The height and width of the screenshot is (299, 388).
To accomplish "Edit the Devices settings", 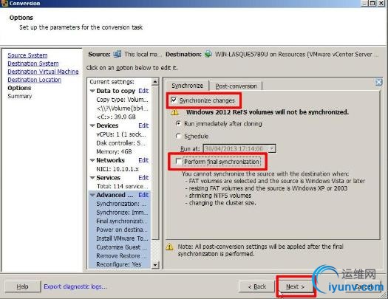I will click(x=143, y=126).
